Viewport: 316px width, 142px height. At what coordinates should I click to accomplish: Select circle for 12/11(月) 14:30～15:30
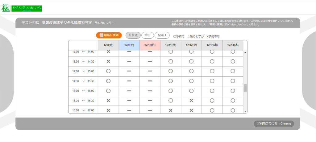click(x=171, y=81)
